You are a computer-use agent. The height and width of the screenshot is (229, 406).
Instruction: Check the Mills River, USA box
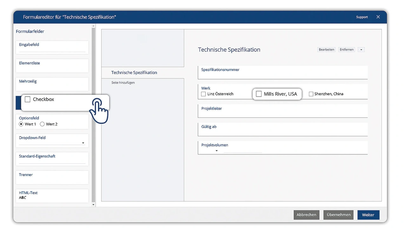pyautogui.click(x=259, y=94)
